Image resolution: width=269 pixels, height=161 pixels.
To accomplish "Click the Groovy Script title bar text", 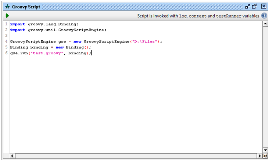I will pyautogui.click(x=26, y=7).
